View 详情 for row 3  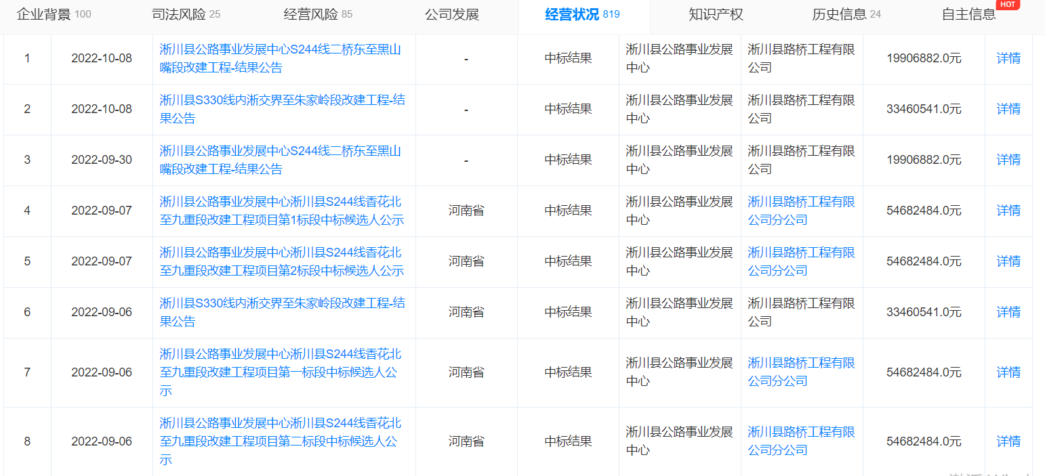tap(1008, 160)
